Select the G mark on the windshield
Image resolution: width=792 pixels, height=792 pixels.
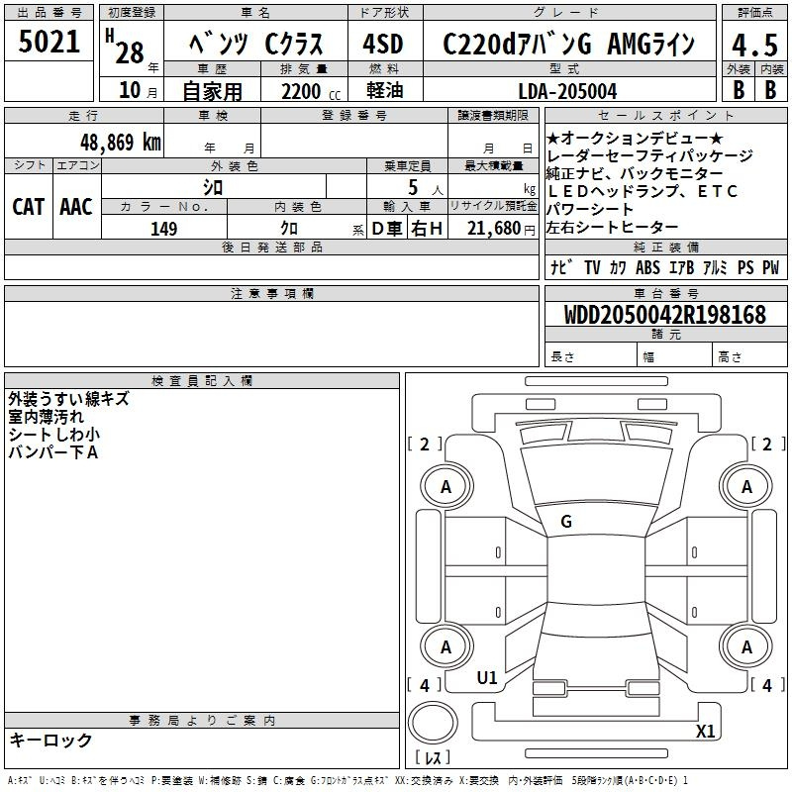click(x=566, y=522)
